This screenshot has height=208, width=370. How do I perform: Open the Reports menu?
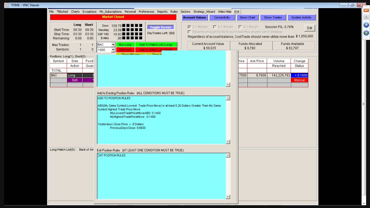(x=162, y=12)
